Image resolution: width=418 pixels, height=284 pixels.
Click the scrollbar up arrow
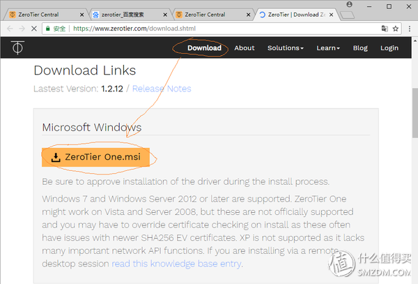click(415, 40)
